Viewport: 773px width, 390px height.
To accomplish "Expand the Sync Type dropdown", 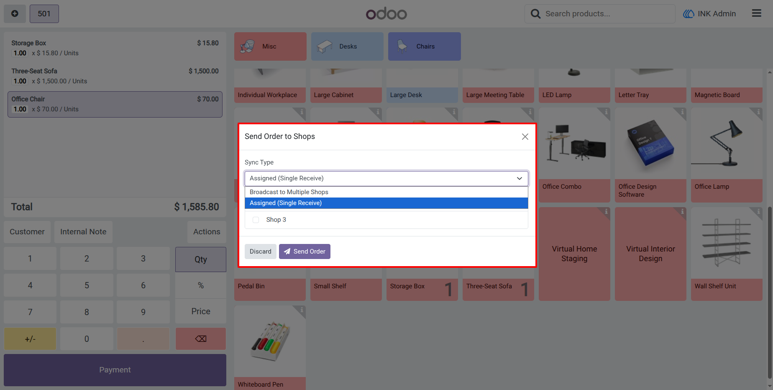I will [386, 178].
